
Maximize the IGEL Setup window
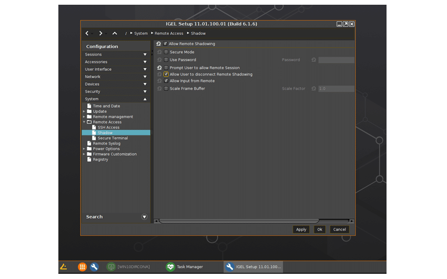(x=346, y=24)
